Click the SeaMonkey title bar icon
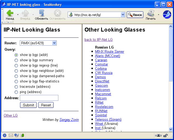174x140 pixels. pos(3,5)
